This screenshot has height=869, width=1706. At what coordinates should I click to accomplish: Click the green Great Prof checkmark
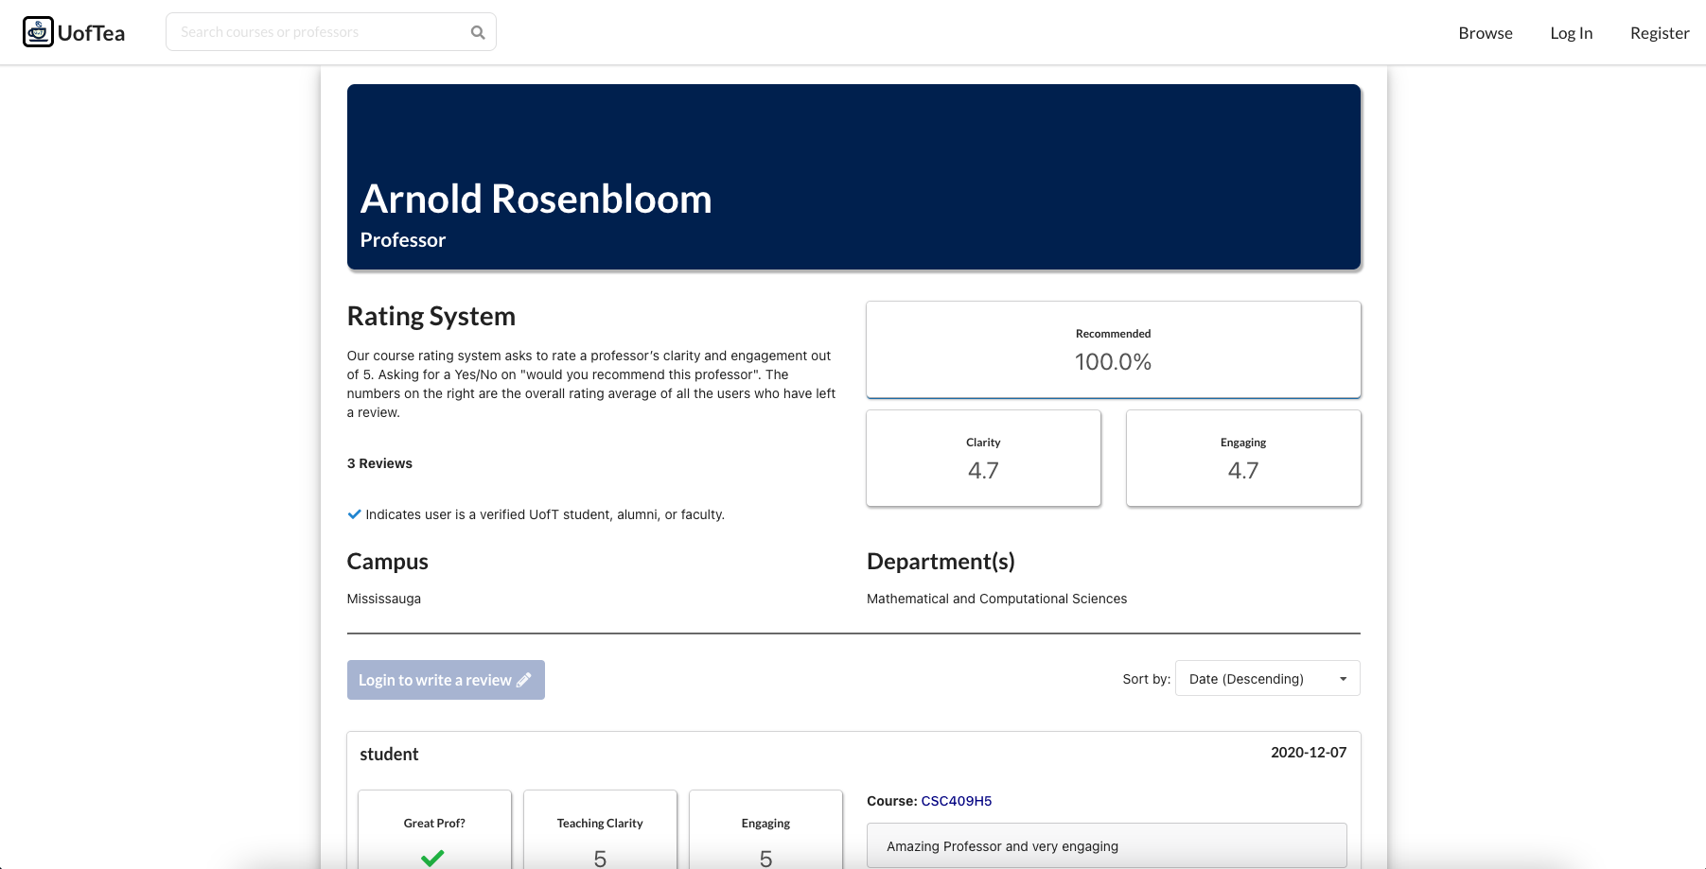click(433, 858)
